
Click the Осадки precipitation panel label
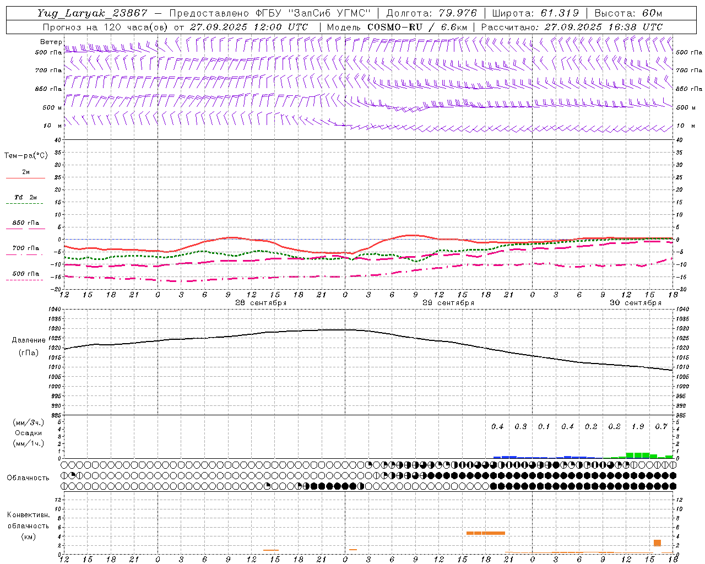[x=28, y=433]
